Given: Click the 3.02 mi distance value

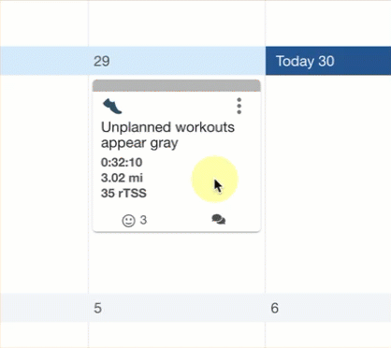Looking at the screenshot, I should pyautogui.click(x=122, y=178).
